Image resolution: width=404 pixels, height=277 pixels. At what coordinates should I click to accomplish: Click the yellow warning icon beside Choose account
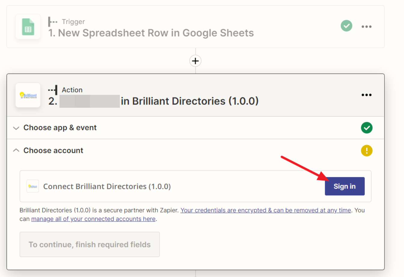coord(366,151)
